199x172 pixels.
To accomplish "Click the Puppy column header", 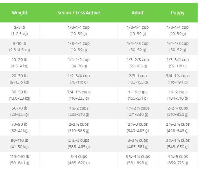I will coord(178,13).
